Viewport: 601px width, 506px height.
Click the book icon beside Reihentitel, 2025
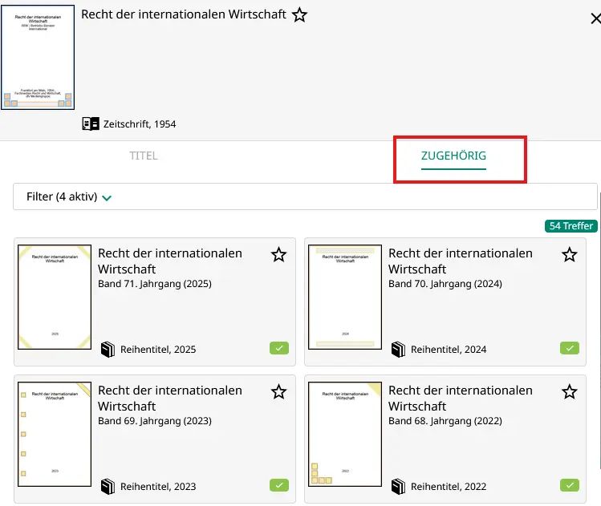point(108,350)
